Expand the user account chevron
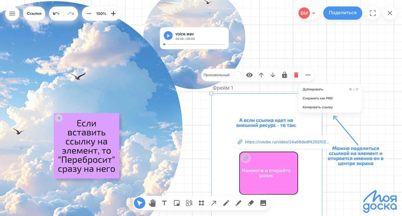The width and height of the screenshot is (402, 216). coord(314,13)
